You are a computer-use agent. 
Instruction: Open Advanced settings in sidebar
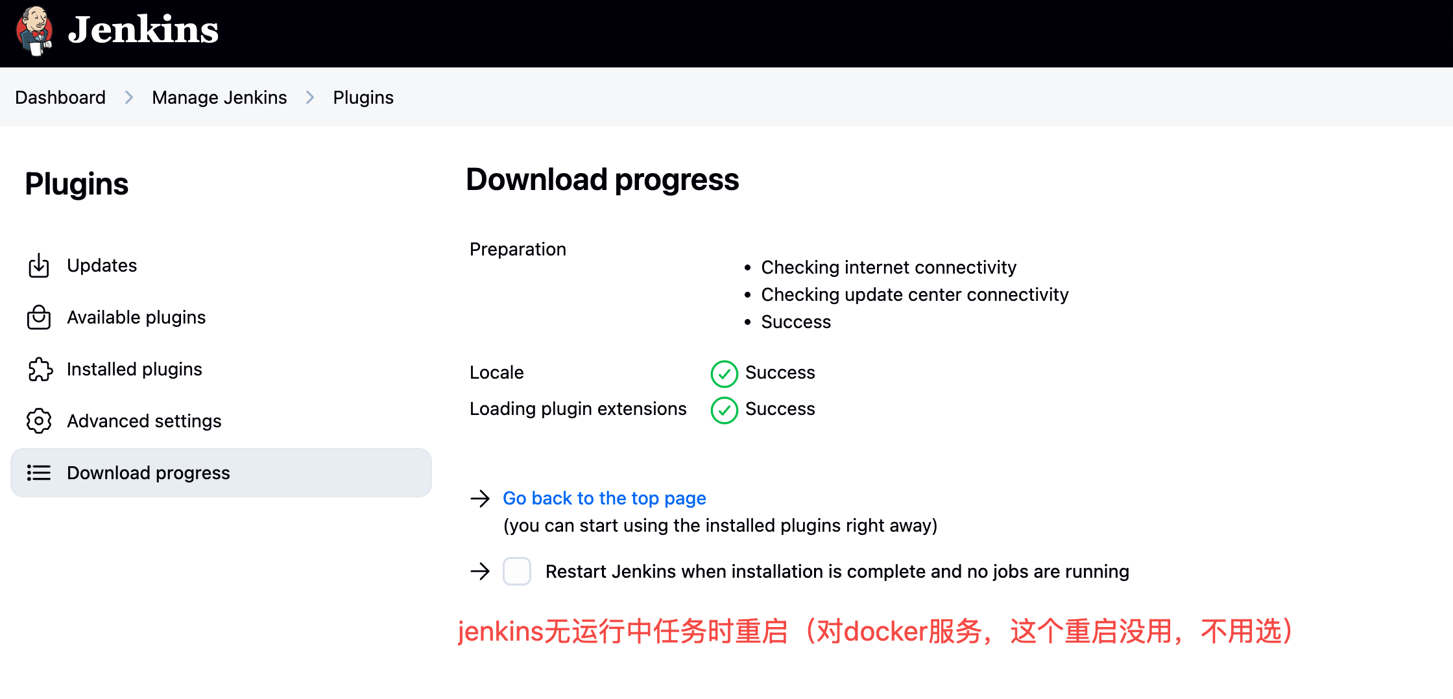click(221, 421)
